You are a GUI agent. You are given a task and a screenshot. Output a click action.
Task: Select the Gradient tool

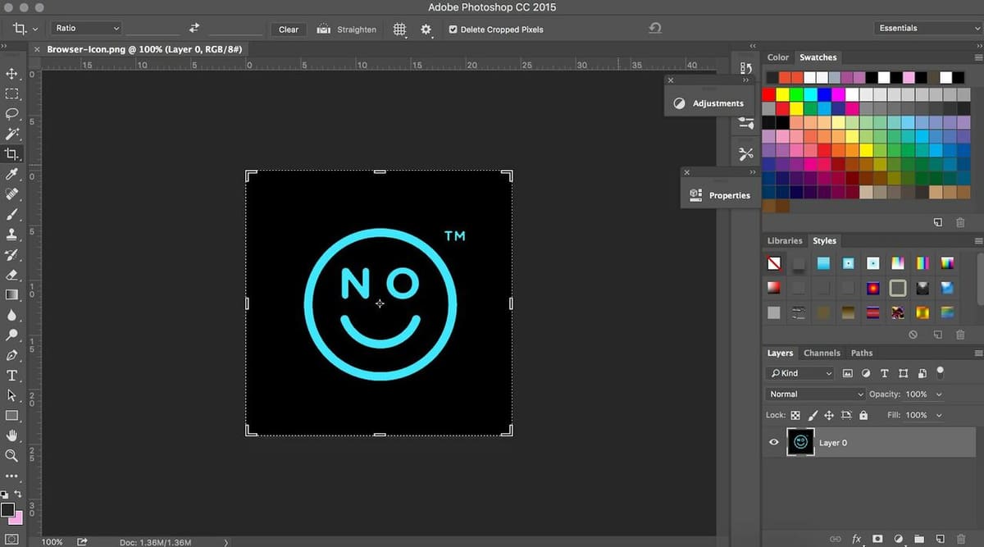tap(11, 294)
